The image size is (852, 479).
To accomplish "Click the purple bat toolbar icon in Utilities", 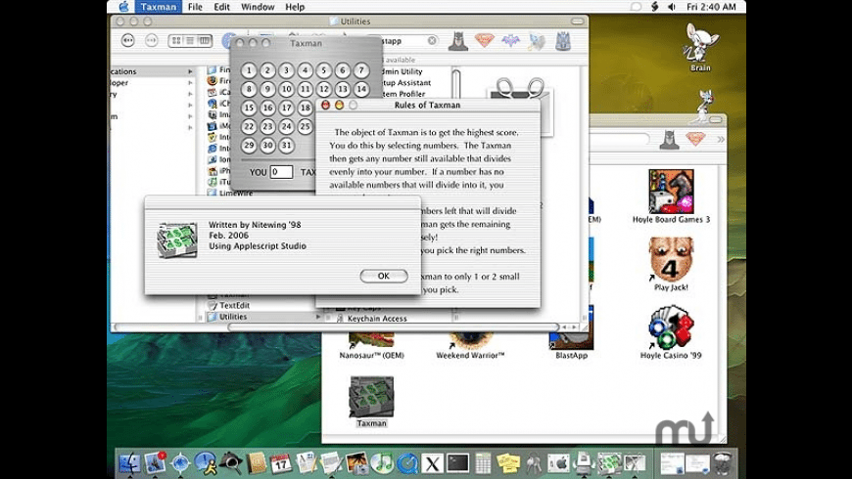I will click(511, 41).
